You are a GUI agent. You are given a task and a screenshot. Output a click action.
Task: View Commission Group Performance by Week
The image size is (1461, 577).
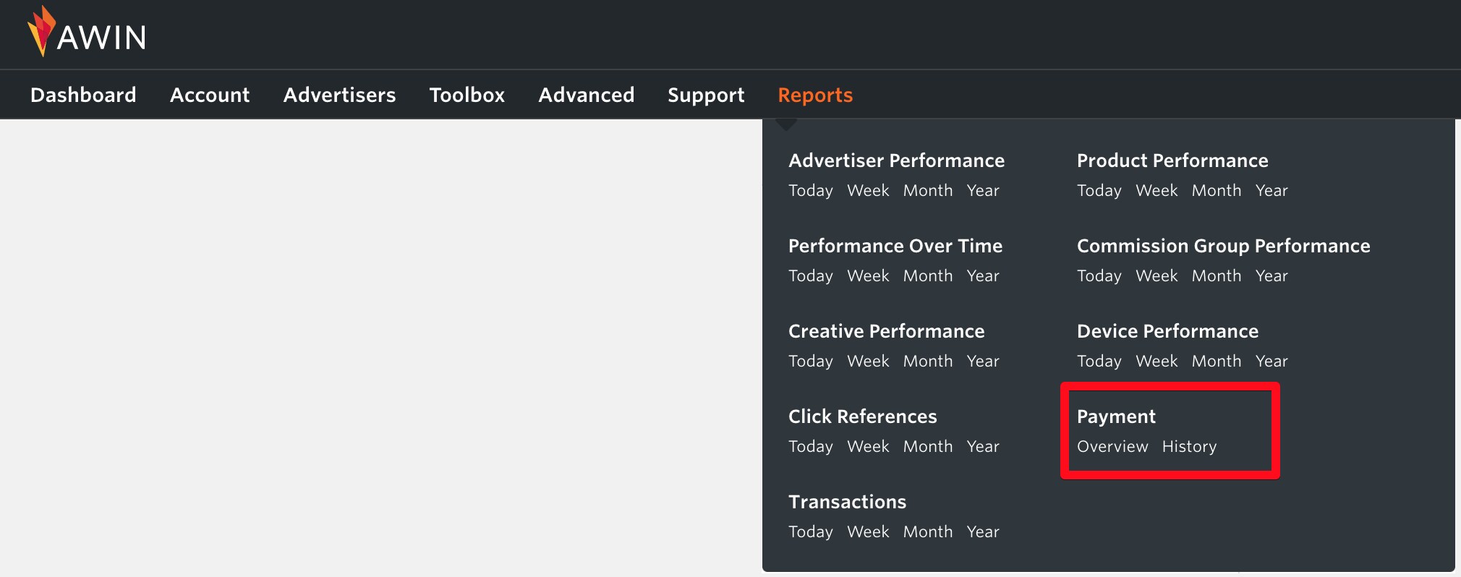(x=1156, y=276)
